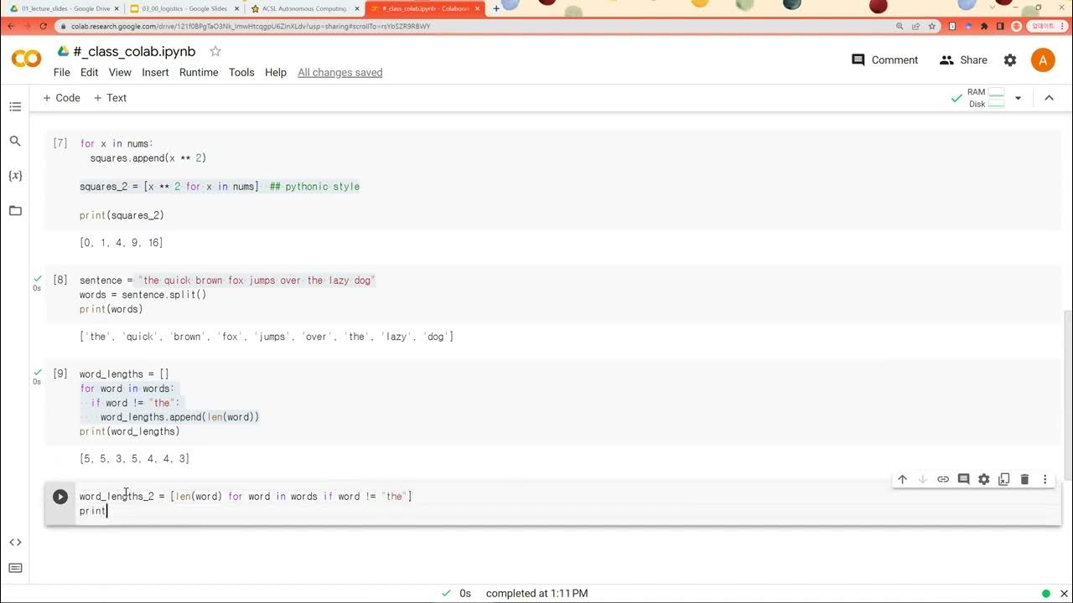
Task: Open the Insert menu
Action: click(x=155, y=73)
